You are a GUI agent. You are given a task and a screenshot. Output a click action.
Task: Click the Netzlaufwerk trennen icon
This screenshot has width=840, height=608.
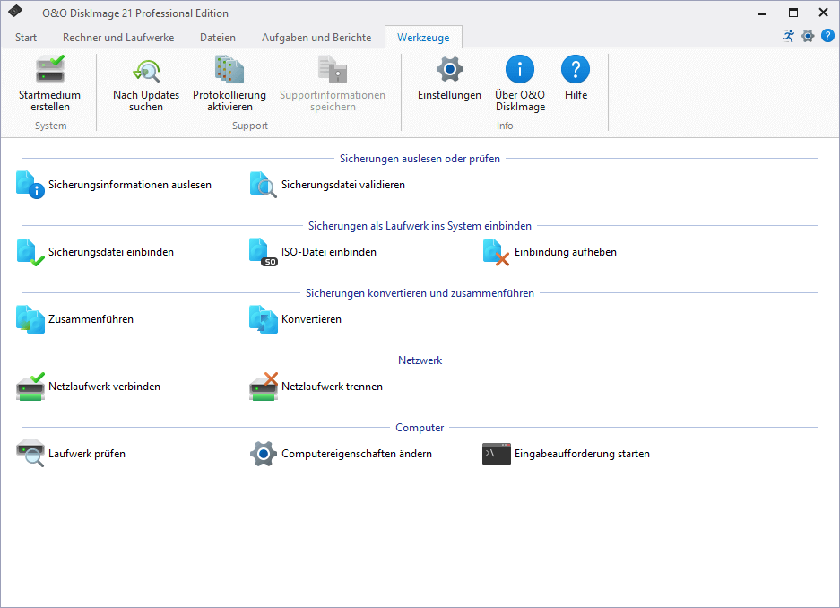(263, 387)
